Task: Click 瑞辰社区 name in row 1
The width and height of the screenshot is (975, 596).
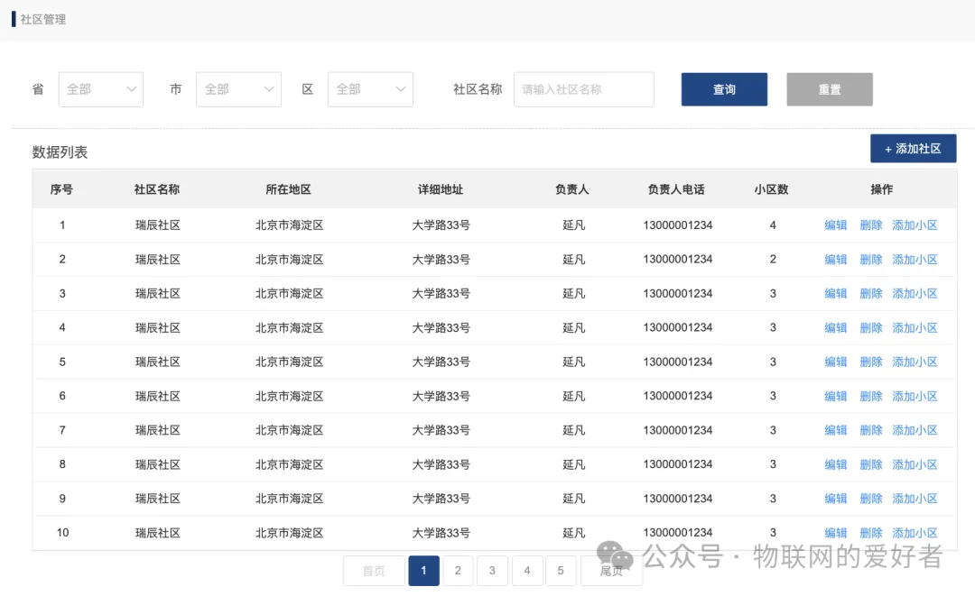Action: pos(158,225)
